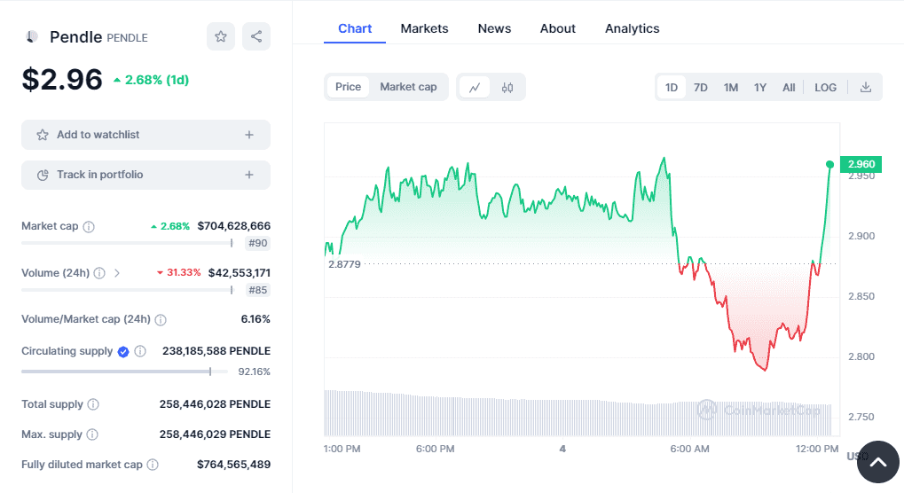Viewport: 904px width, 493px height.
Task: Click 258,446,029 PENDLE max supply value
Action: [215, 434]
